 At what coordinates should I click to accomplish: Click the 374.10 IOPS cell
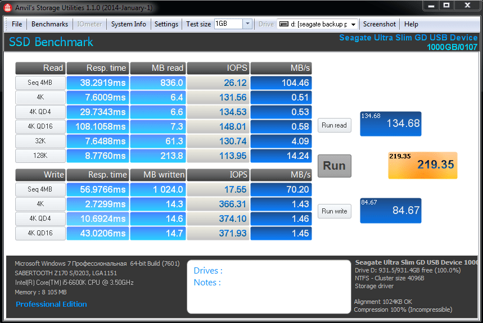point(218,219)
